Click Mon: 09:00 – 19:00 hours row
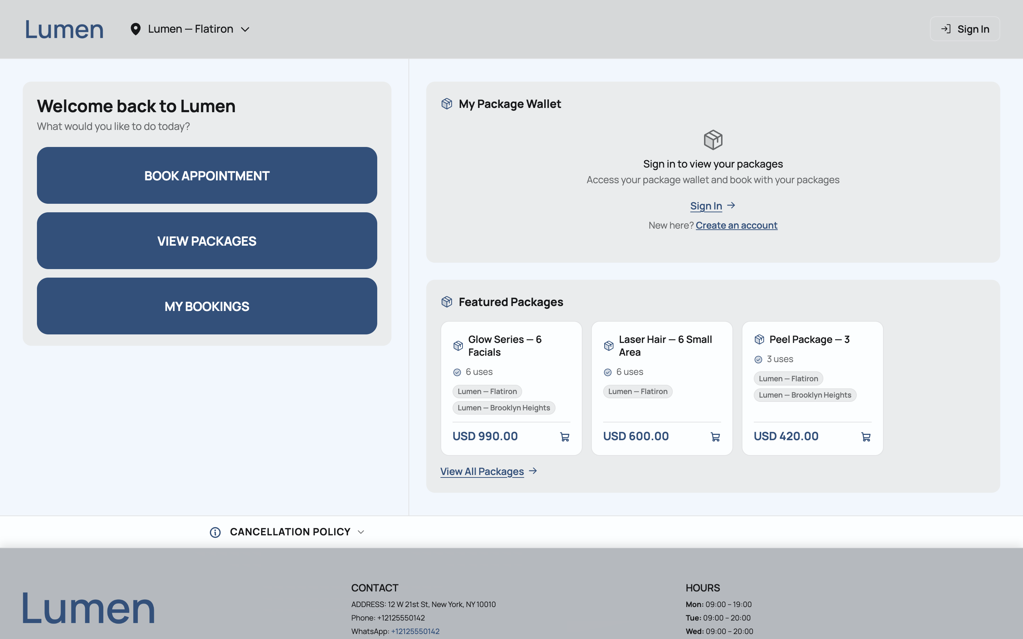 719,604
